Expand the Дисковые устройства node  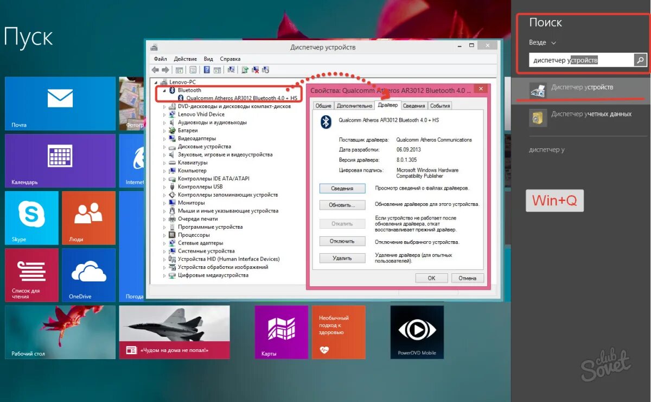(x=165, y=147)
